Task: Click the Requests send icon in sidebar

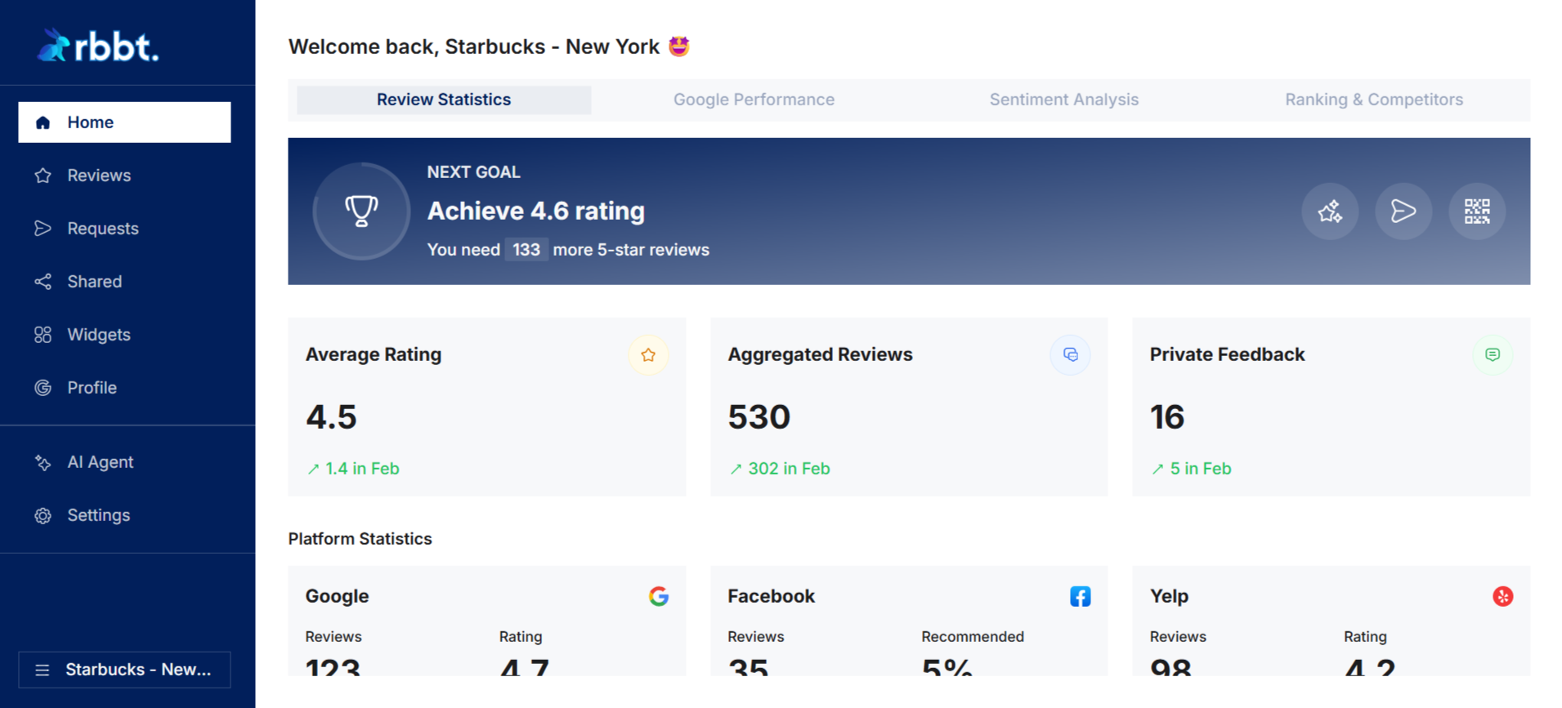Action: (x=43, y=228)
